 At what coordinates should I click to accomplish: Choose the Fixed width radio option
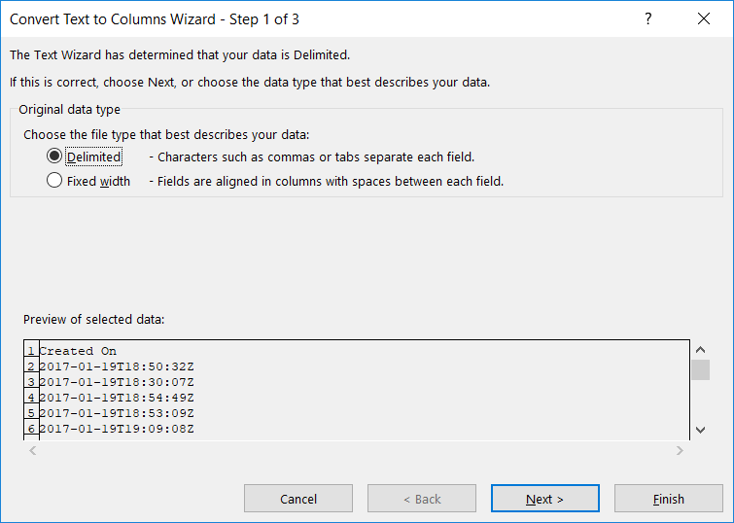point(54,180)
